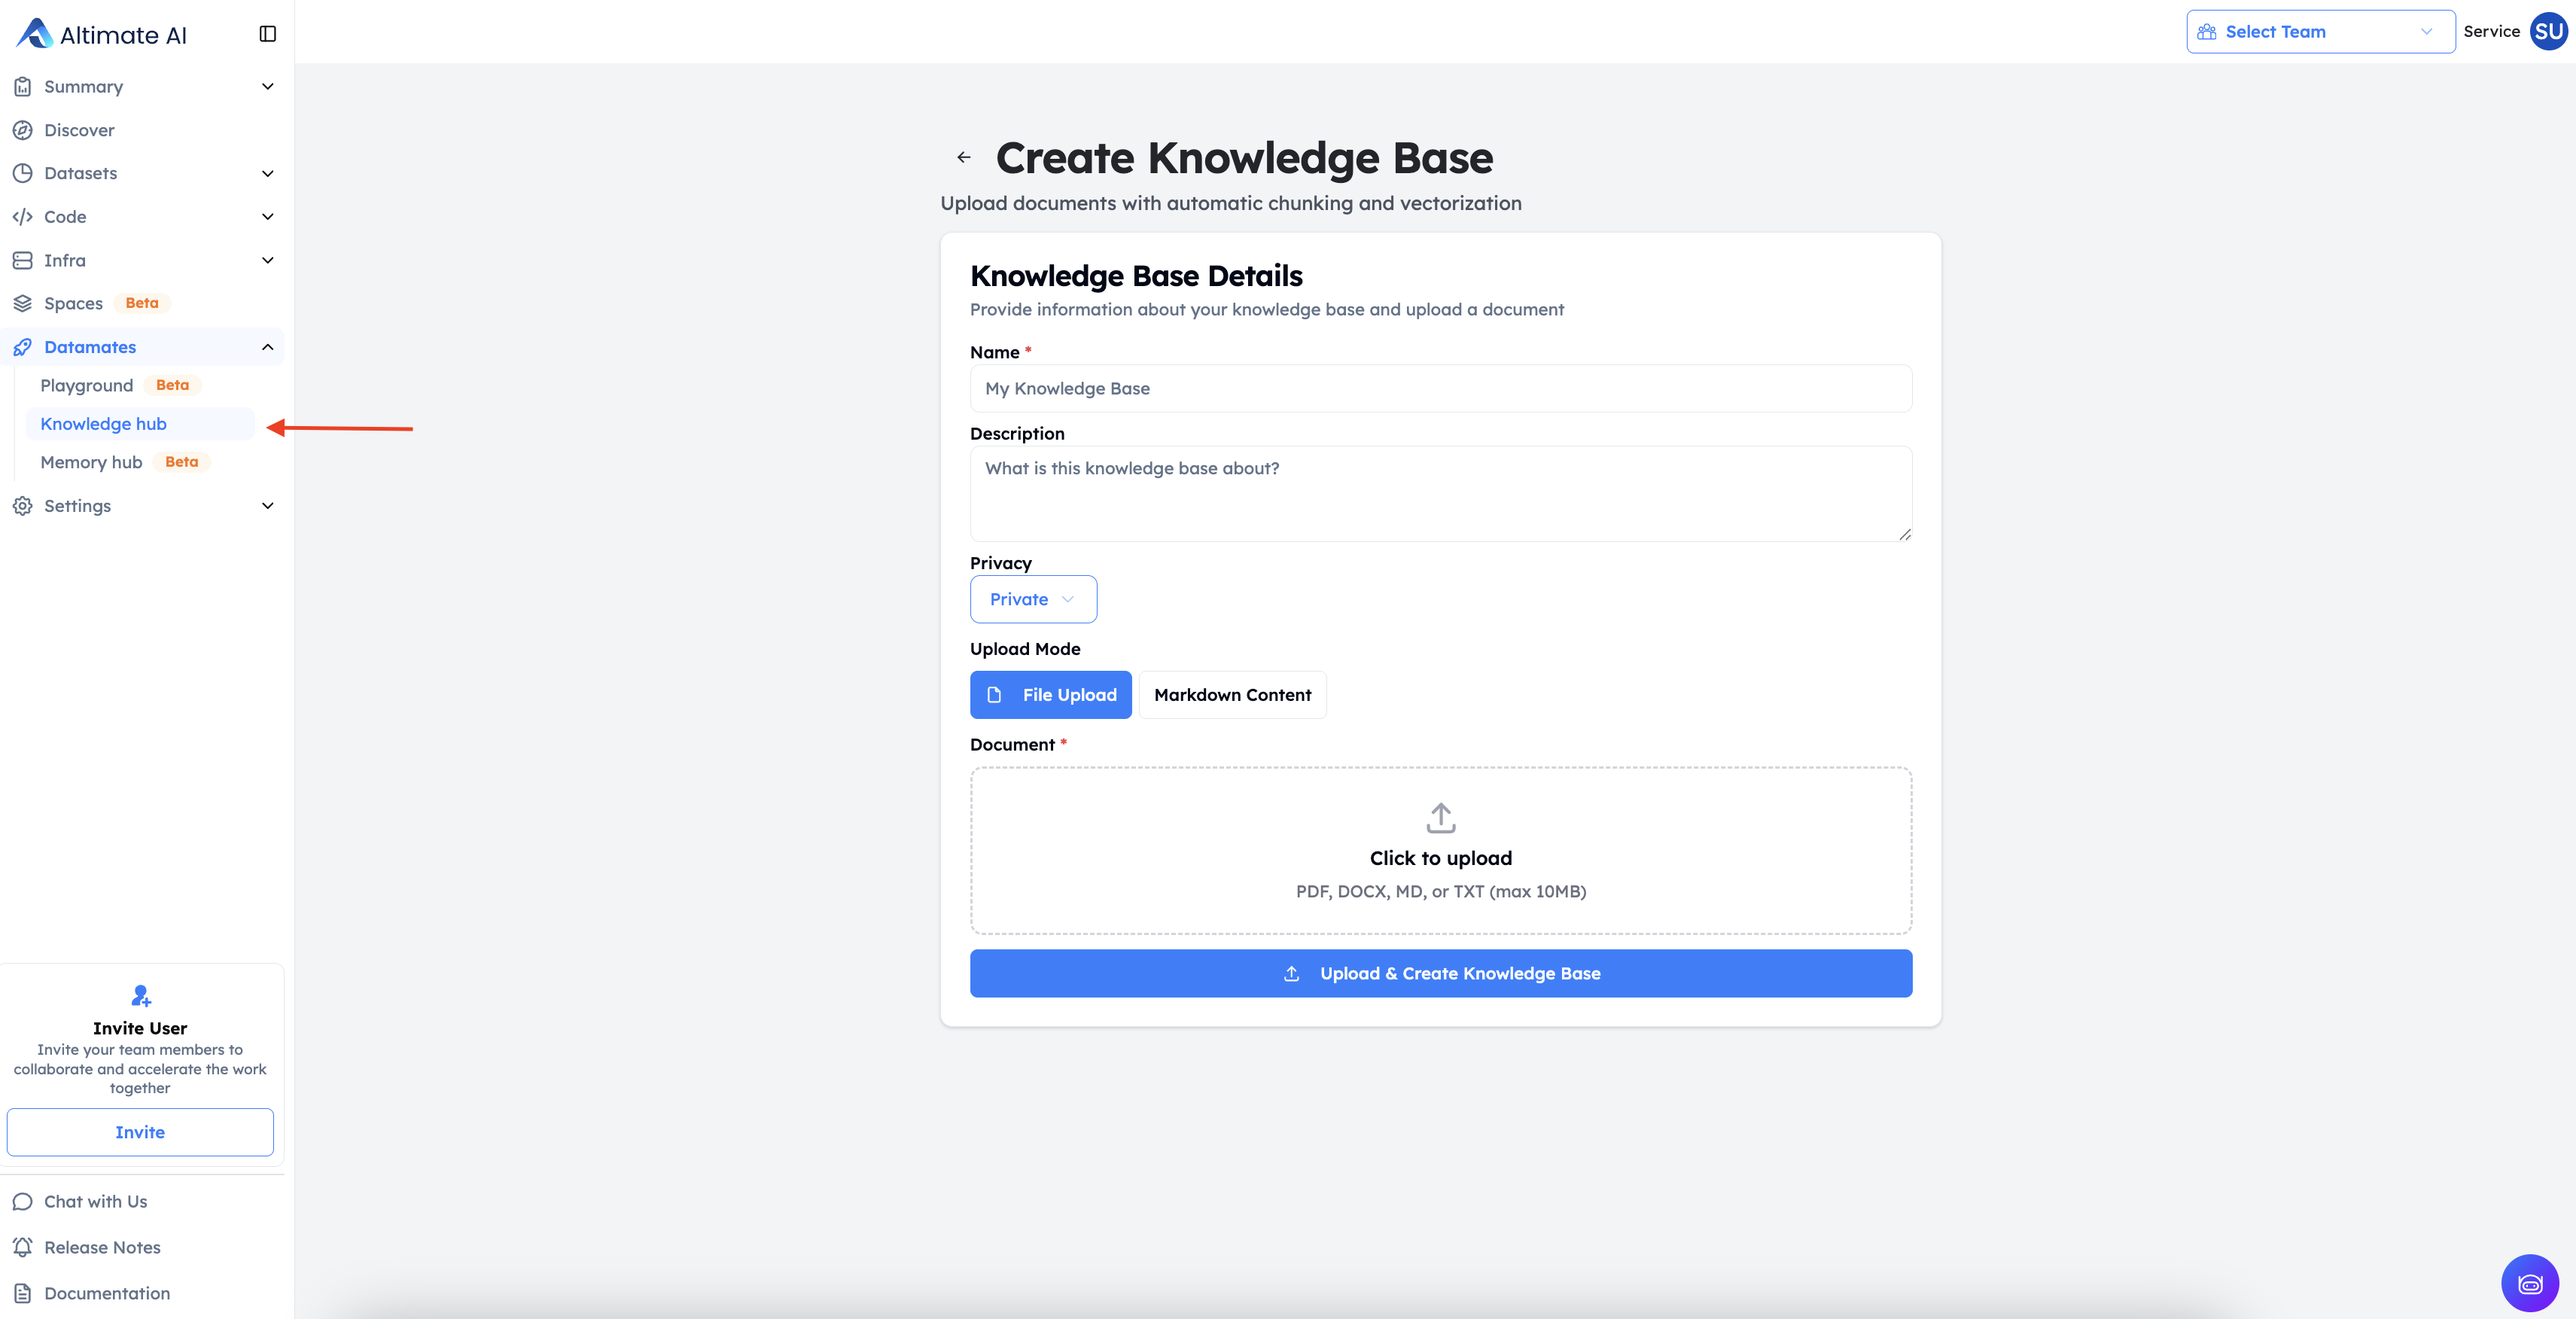
Task: Open Datasets via its clock icon
Action: 23,173
